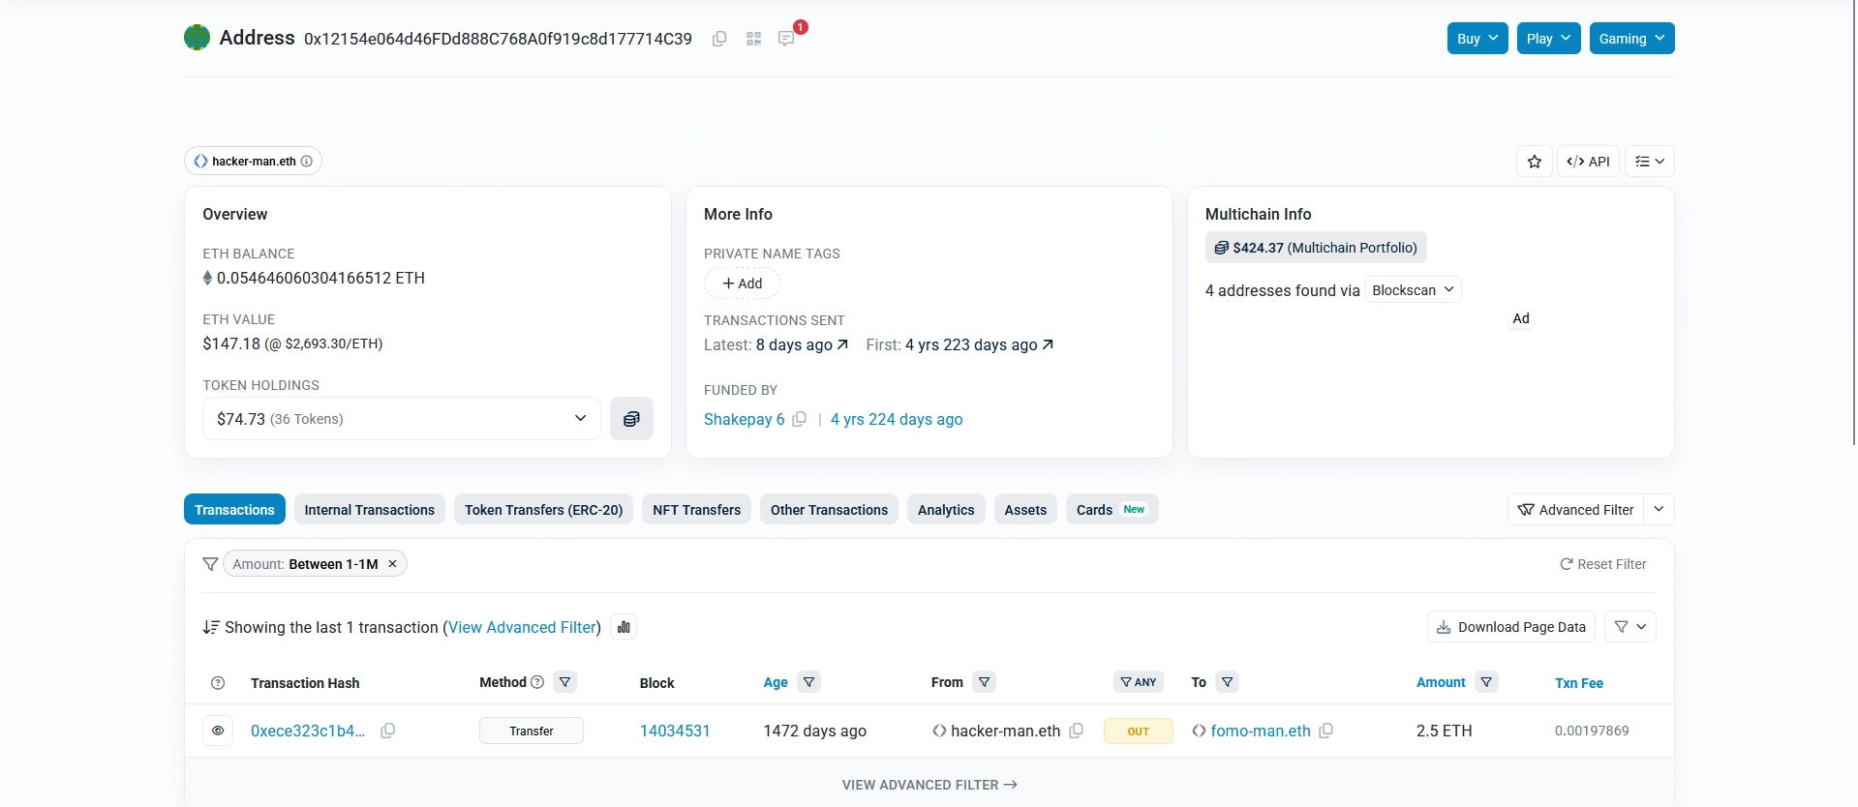Copy the transaction hash 0xece323c1b4

click(387, 731)
